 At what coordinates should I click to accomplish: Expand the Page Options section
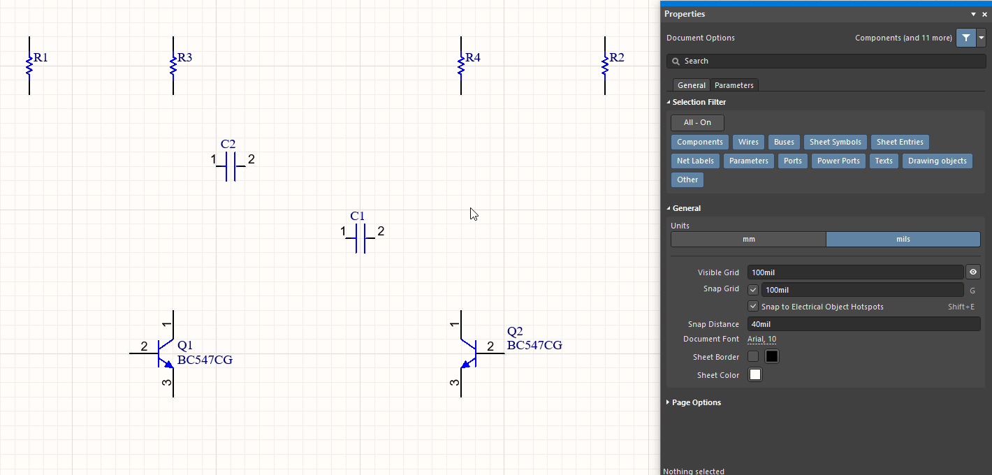(x=696, y=402)
